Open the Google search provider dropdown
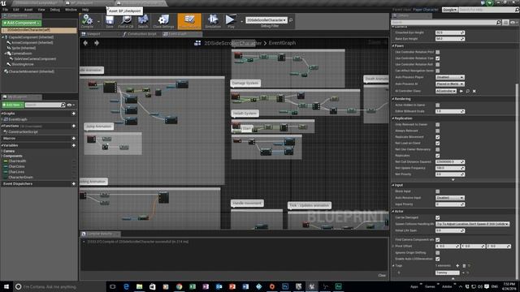Viewport: 520px width, 292px height. coord(449,10)
